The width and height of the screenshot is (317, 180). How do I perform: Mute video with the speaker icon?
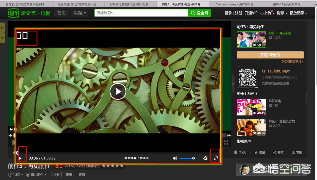click(x=175, y=158)
